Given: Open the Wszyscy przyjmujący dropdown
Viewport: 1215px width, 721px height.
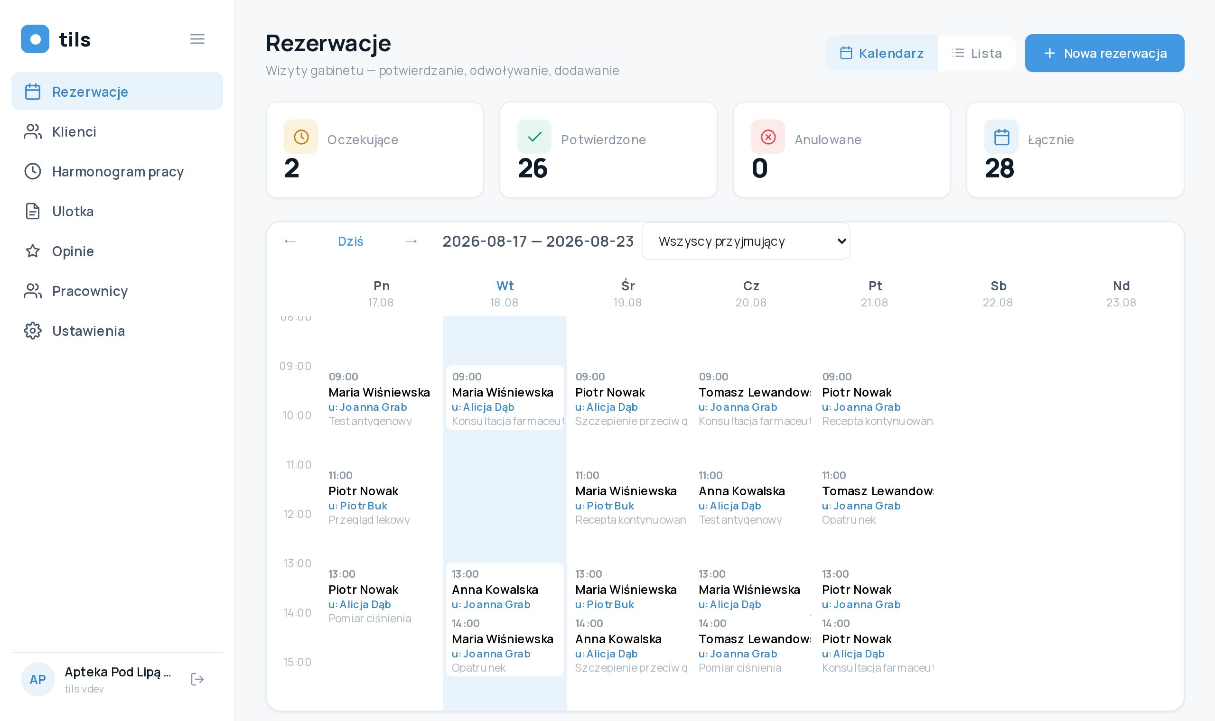Looking at the screenshot, I should point(746,241).
